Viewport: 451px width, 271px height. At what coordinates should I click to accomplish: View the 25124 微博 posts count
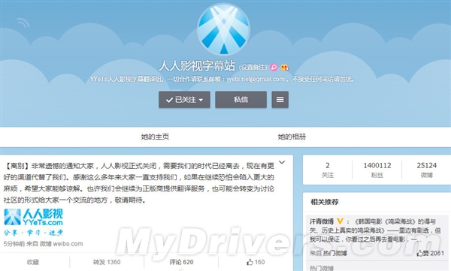pos(426,170)
